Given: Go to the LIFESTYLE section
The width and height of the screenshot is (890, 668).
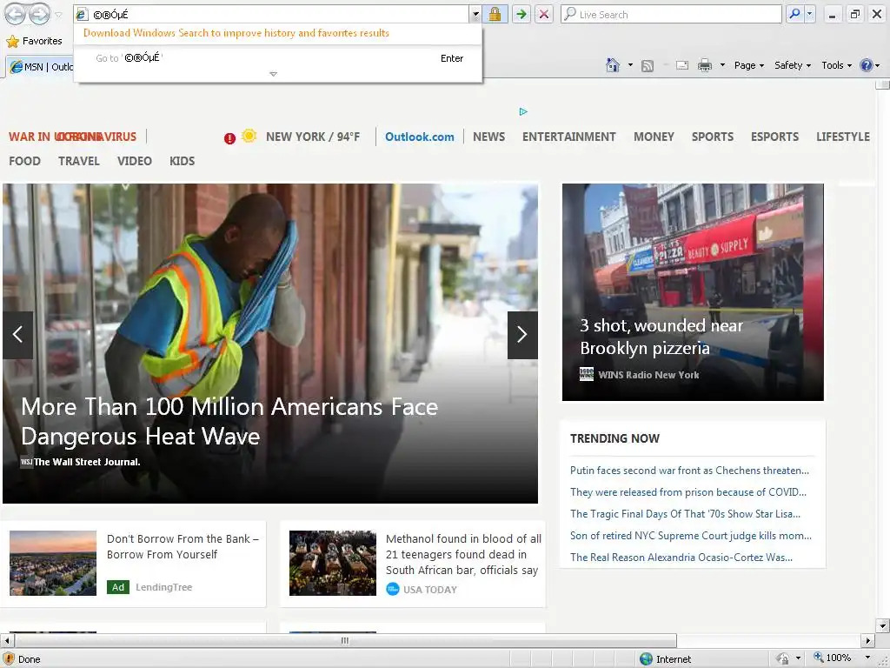Looking at the screenshot, I should (843, 137).
